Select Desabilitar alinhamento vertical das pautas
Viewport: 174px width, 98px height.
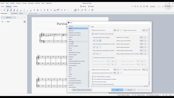(93, 58)
